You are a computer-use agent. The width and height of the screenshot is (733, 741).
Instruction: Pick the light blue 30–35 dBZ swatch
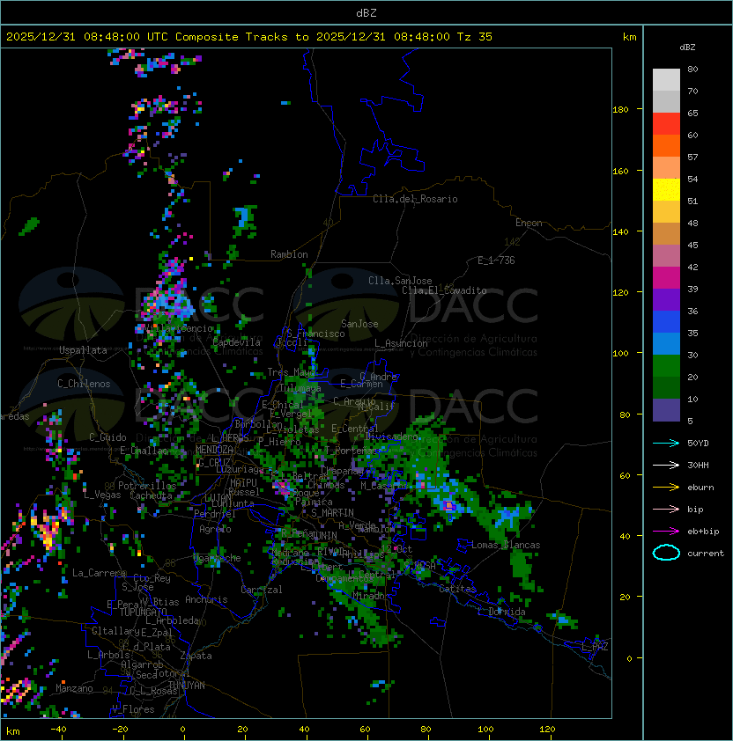pyautogui.click(x=666, y=344)
